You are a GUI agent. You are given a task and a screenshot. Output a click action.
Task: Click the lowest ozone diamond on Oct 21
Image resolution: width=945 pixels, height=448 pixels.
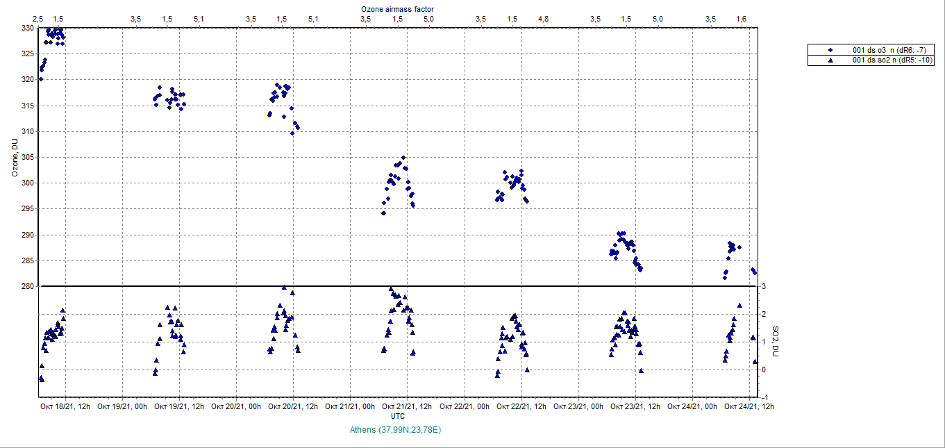tap(383, 213)
